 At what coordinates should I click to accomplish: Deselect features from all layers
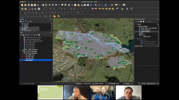click(x=59, y=16)
